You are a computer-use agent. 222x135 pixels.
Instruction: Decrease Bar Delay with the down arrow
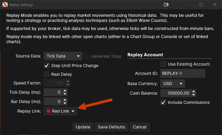click(x=65, y=103)
